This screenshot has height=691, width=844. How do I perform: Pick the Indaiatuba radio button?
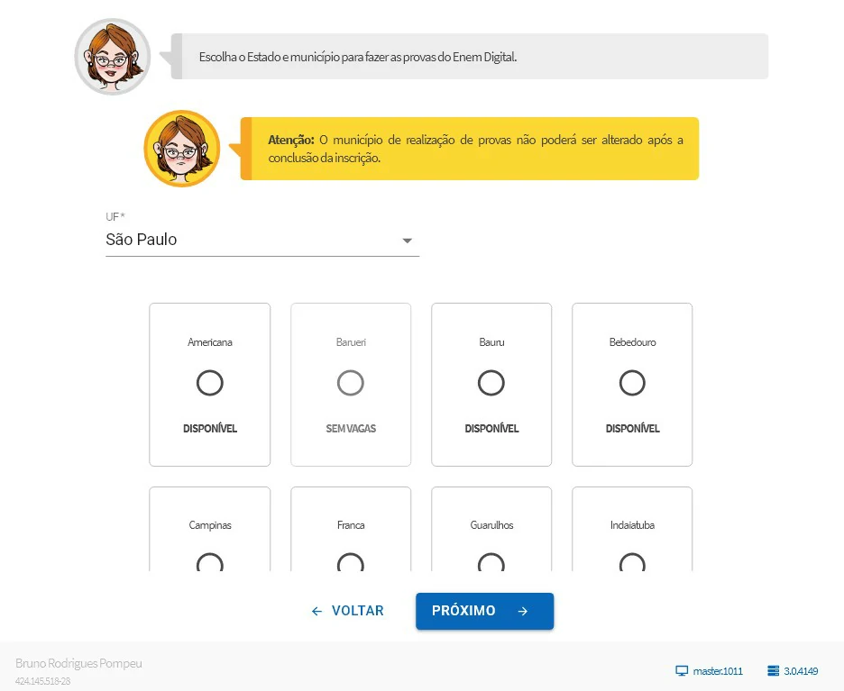pyautogui.click(x=632, y=562)
